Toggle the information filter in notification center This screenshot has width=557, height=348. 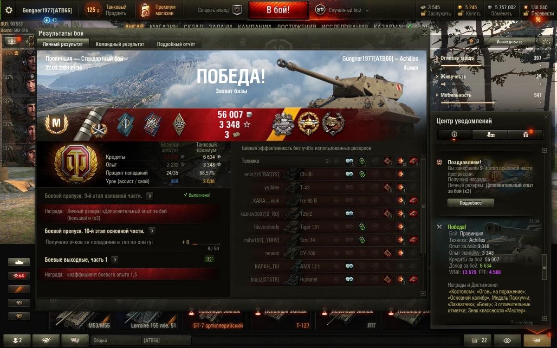coord(454,135)
